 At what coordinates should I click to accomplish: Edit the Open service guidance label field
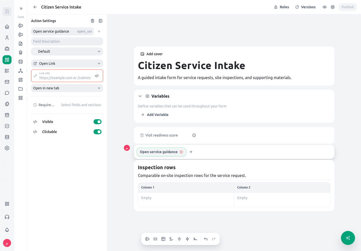click(x=62, y=31)
